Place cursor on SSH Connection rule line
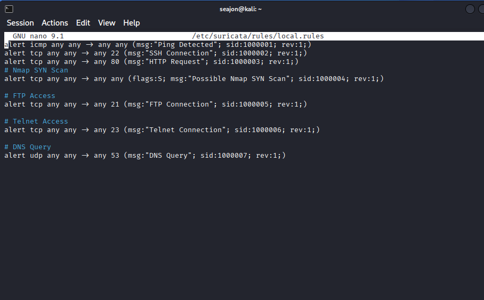 156,53
